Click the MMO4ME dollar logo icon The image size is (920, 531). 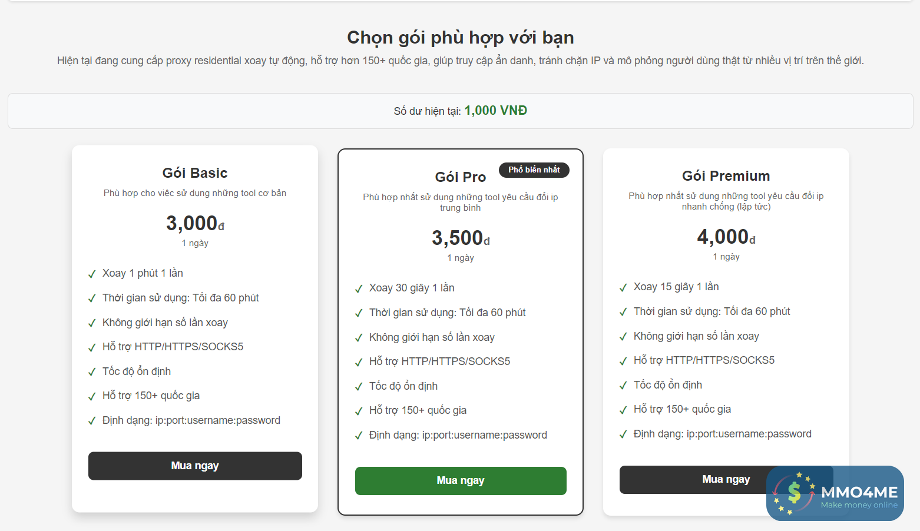(794, 493)
